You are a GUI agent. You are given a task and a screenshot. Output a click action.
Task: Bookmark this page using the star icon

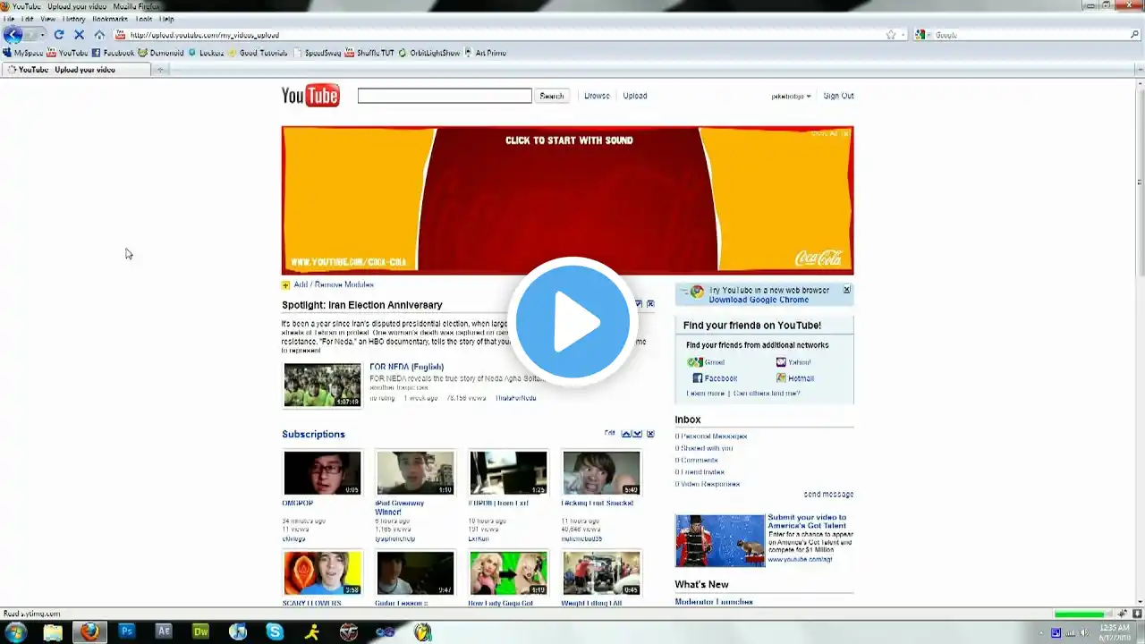tap(891, 35)
